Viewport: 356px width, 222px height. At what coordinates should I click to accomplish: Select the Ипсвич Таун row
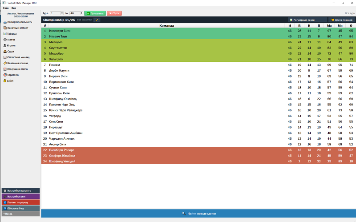pyautogui.click(x=198, y=36)
